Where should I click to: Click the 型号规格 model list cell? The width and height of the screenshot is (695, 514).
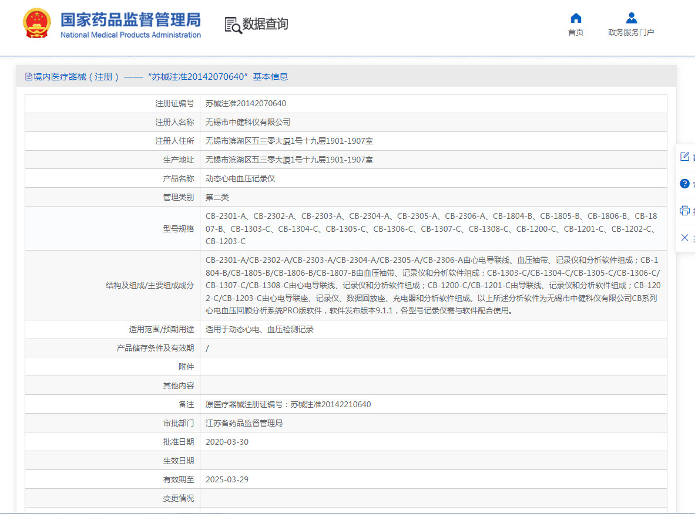tap(433, 228)
